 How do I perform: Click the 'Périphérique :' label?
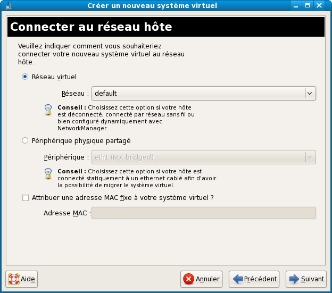[67, 157]
